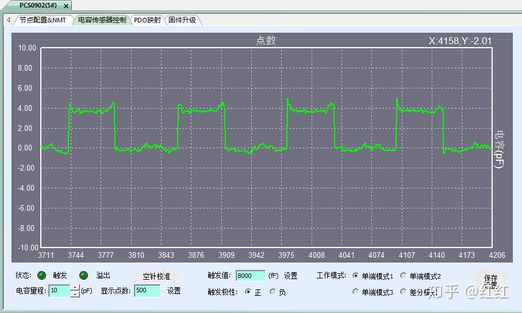Select 单端模式2 working mode
Viewport: 522px width, 313px height.
point(403,276)
